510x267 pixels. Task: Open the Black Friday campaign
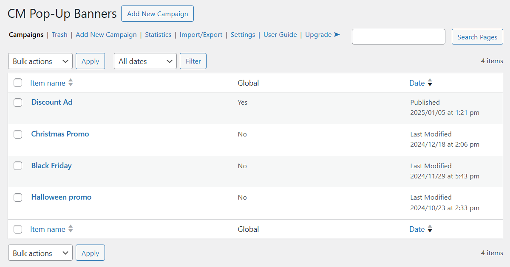coord(51,166)
